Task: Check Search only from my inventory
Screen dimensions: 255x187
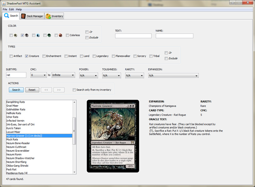Action: click(x=74, y=90)
